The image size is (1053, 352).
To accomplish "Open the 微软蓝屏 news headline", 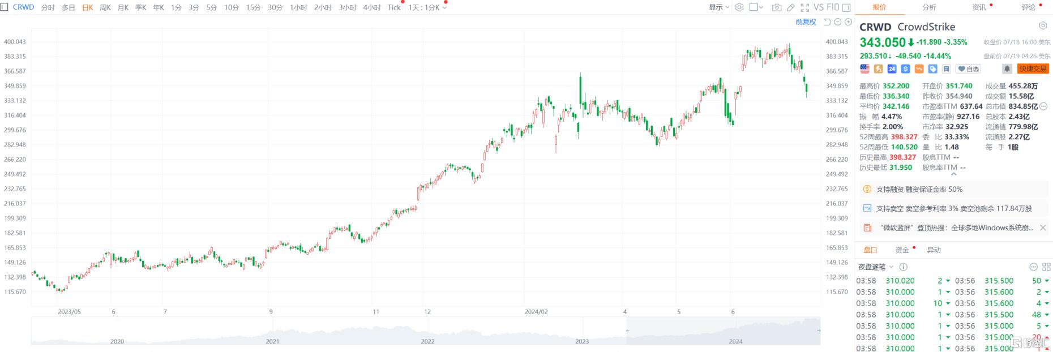I will (957, 228).
